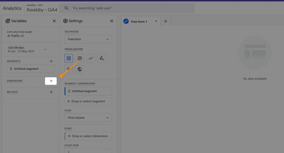Click Drop or select segment

point(88,101)
